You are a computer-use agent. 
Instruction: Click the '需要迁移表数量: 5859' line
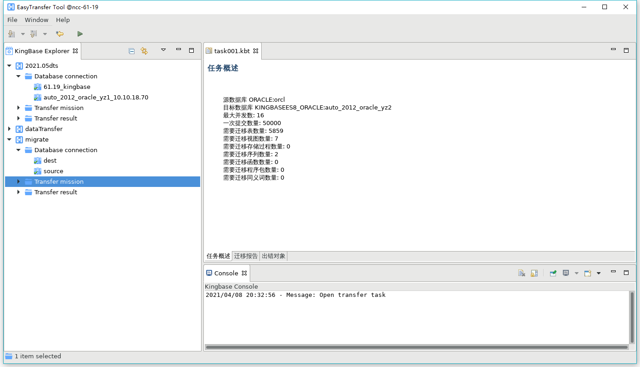253,131
